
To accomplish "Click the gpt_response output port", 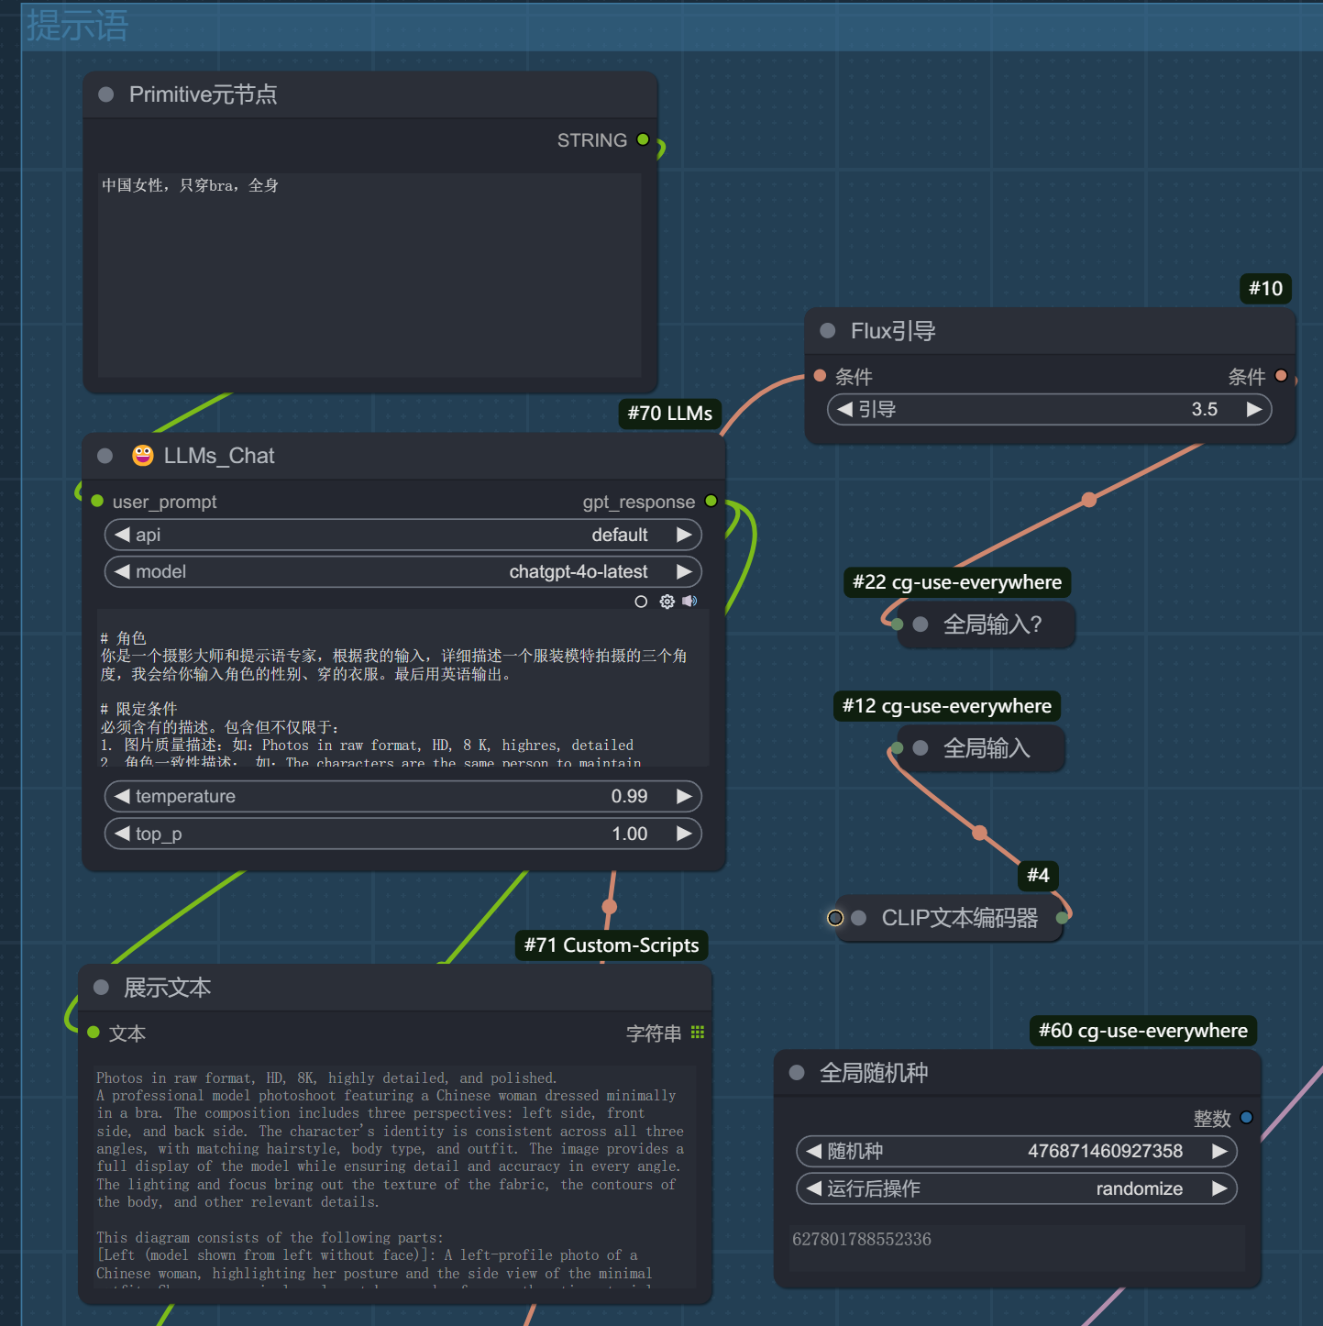I will click(x=711, y=501).
